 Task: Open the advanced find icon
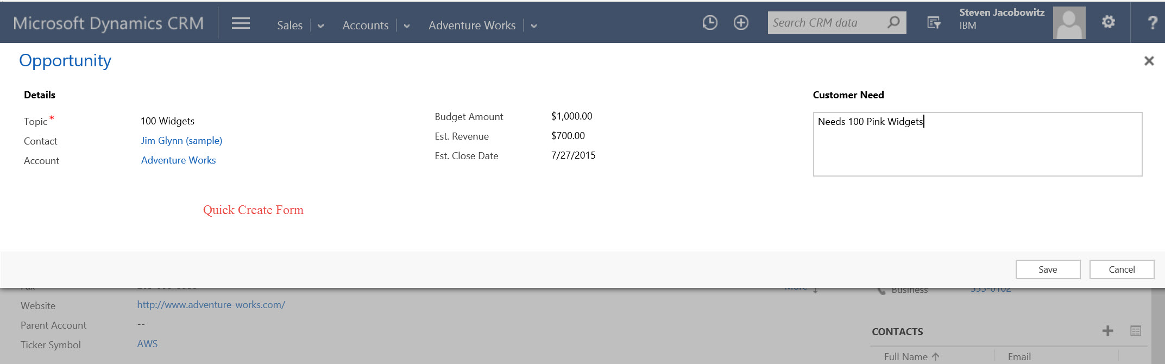934,23
